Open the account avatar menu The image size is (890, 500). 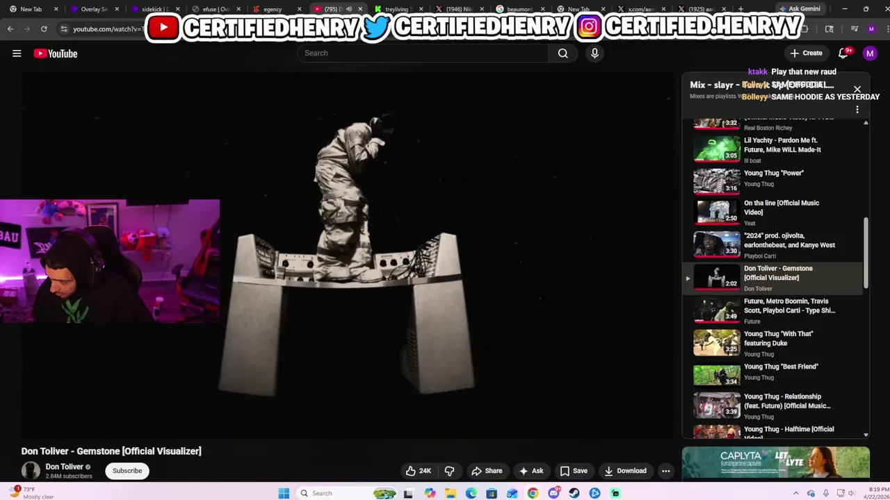[870, 53]
